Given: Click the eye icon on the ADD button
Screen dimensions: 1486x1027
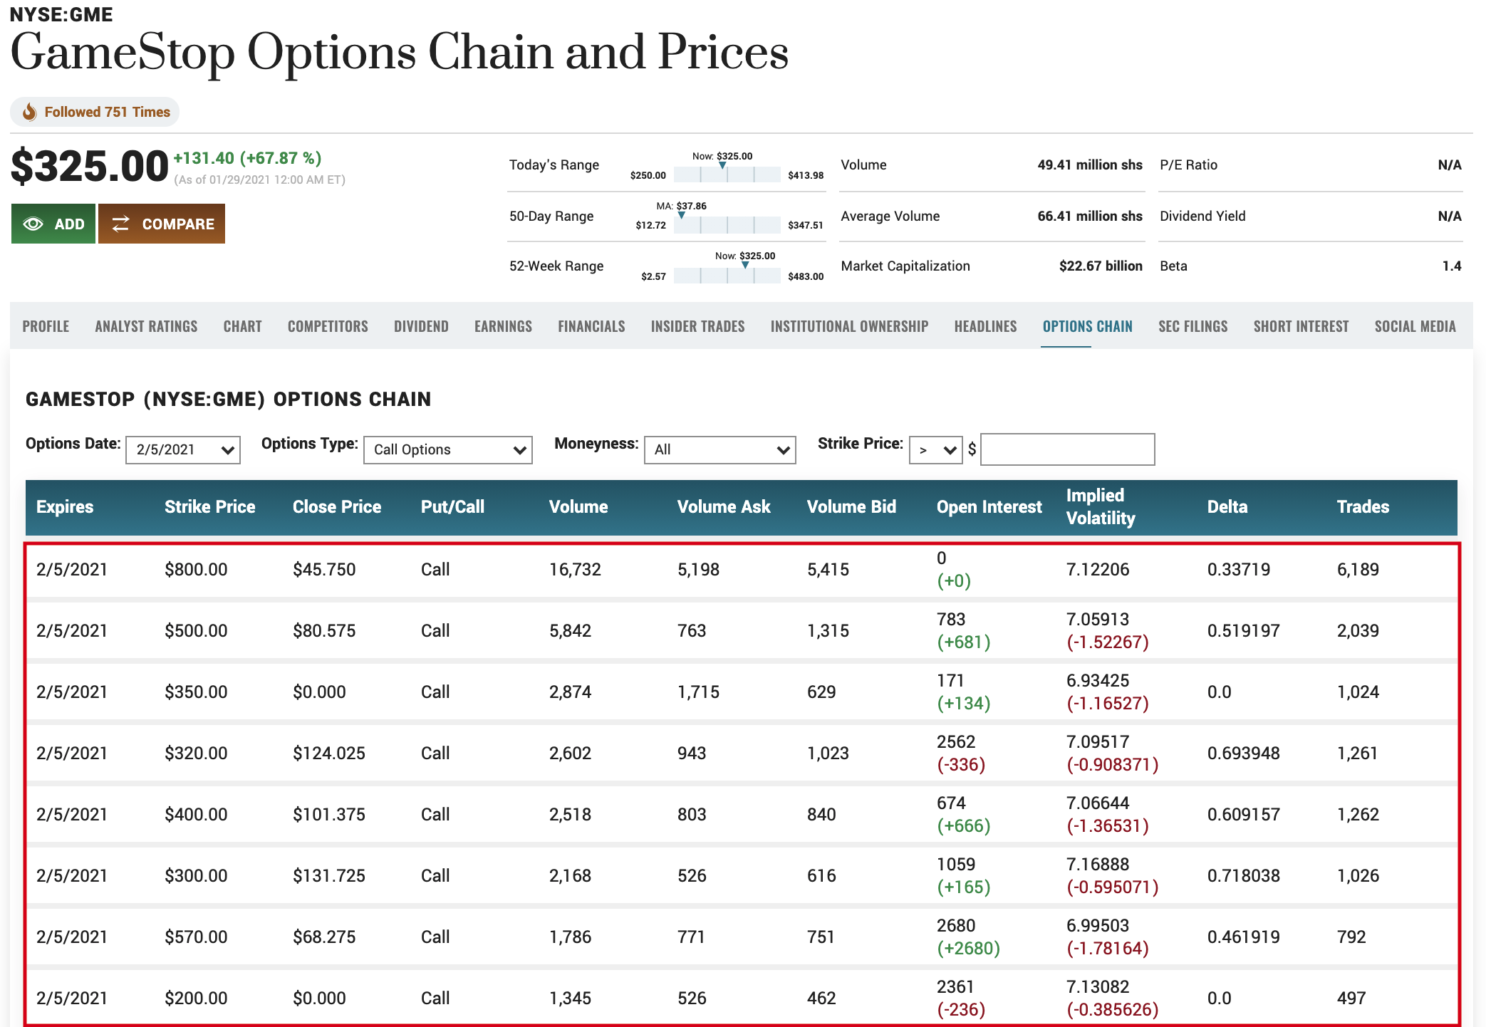Looking at the screenshot, I should coord(33,224).
